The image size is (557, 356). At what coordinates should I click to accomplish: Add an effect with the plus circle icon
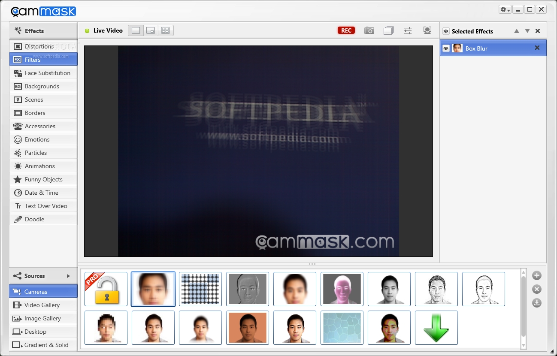point(536,275)
